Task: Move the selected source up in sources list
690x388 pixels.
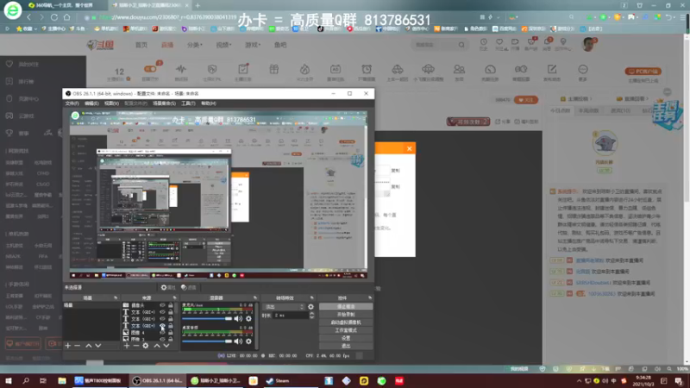Action: pos(157,346)
